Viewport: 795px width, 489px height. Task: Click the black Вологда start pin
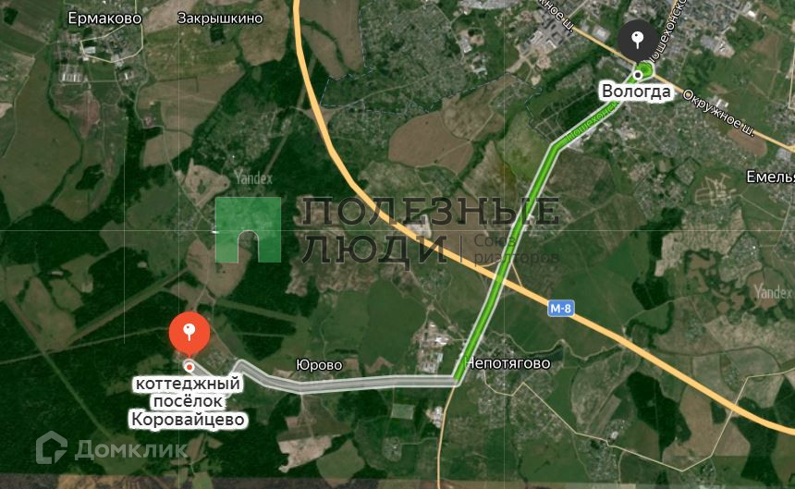pos(637,40)
